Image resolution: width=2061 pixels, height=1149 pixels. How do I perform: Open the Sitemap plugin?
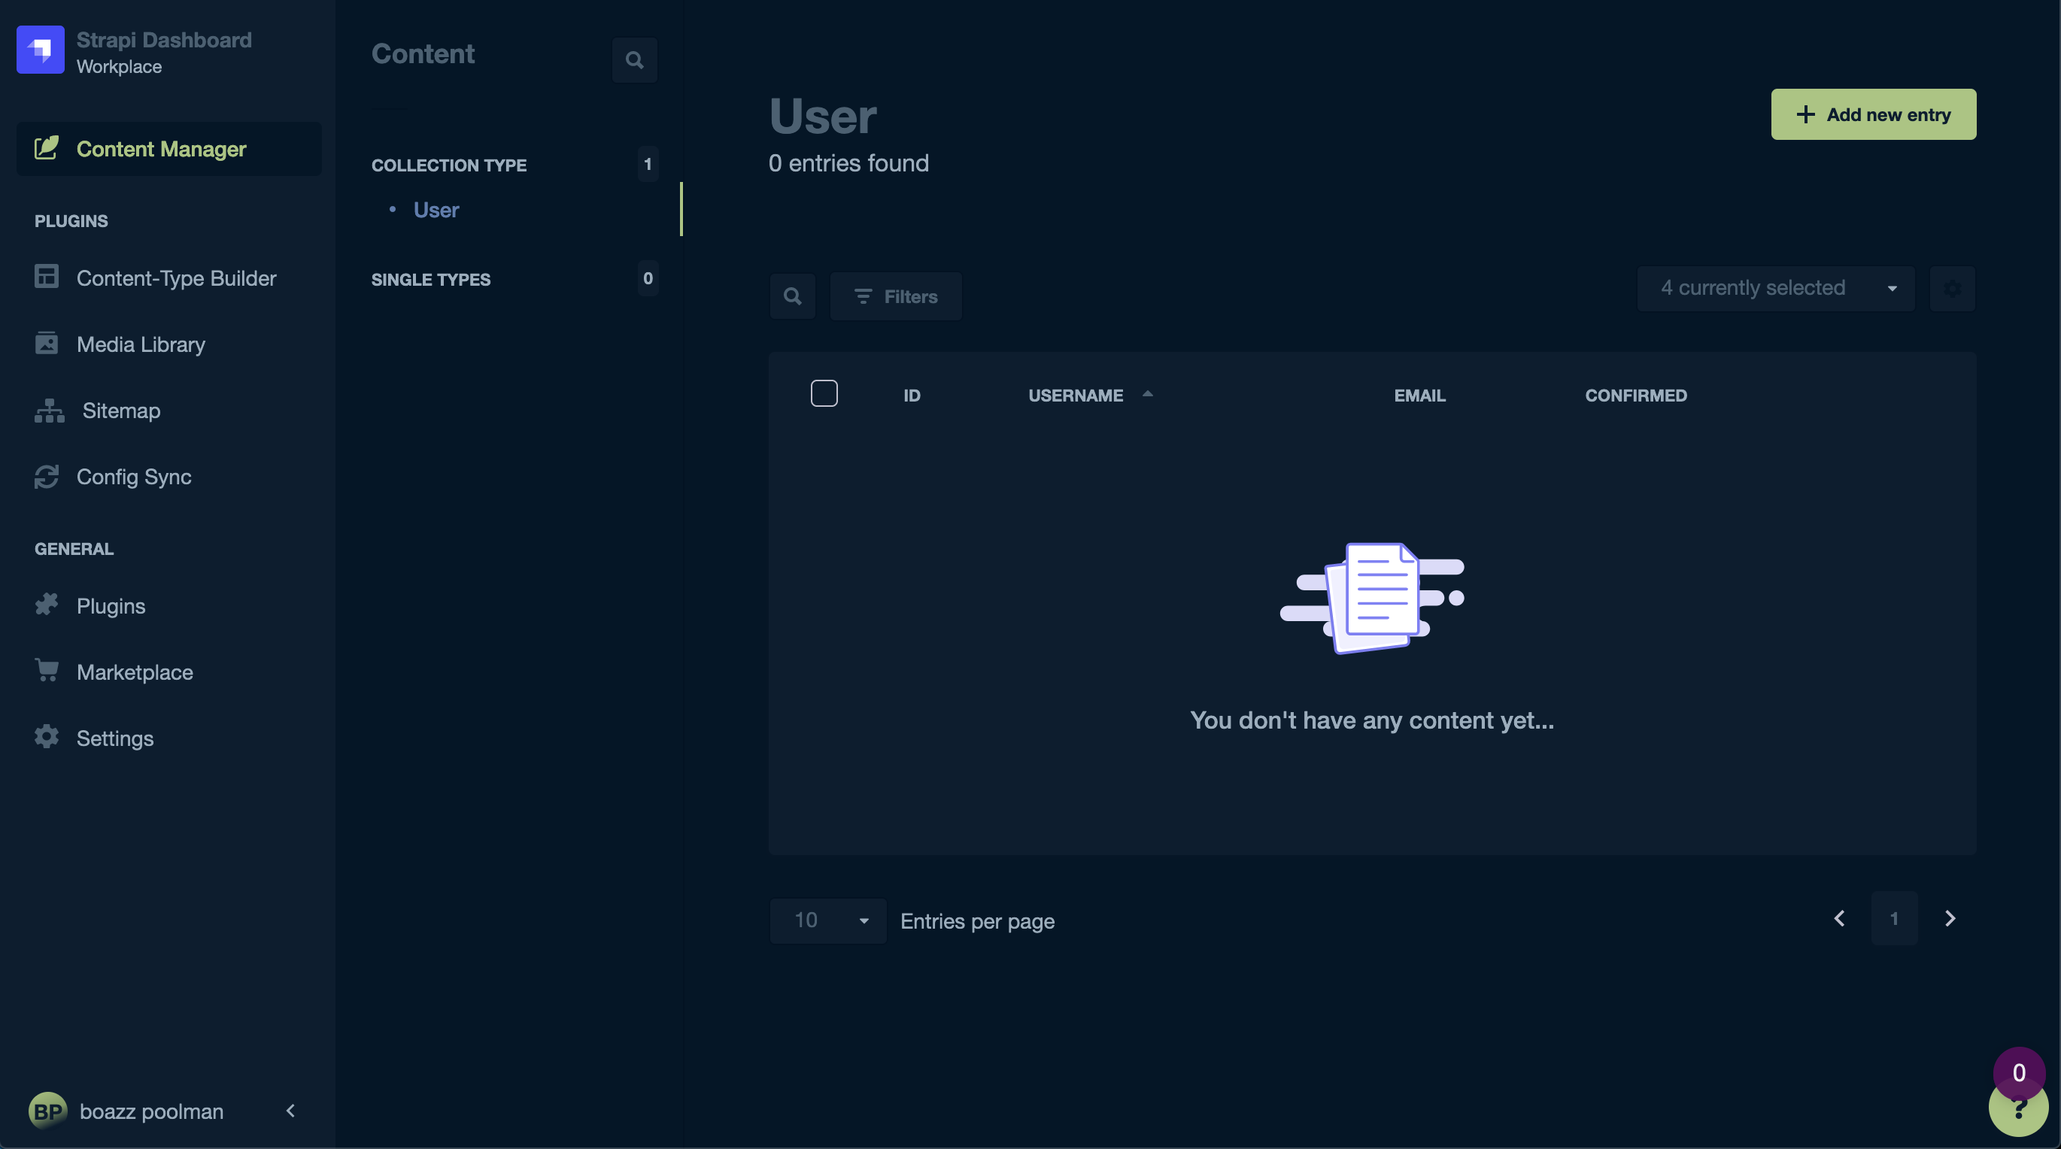121,411
